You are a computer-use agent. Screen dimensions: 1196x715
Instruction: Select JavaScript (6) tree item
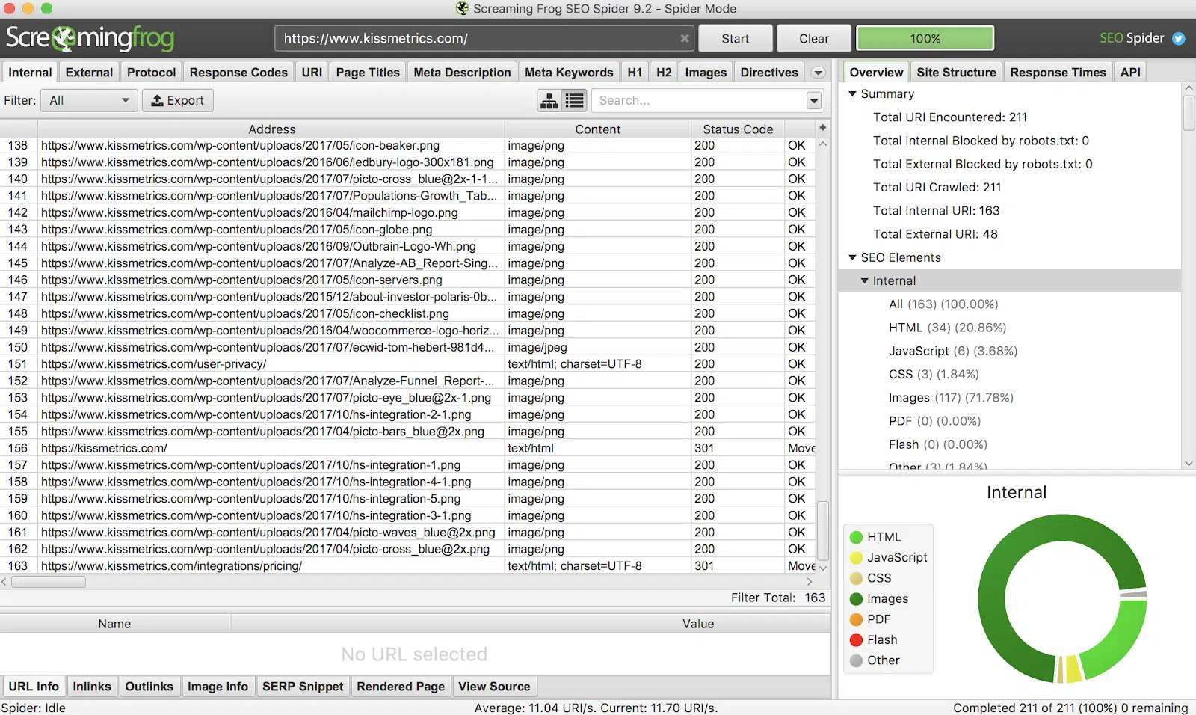[x=953, y=351]
